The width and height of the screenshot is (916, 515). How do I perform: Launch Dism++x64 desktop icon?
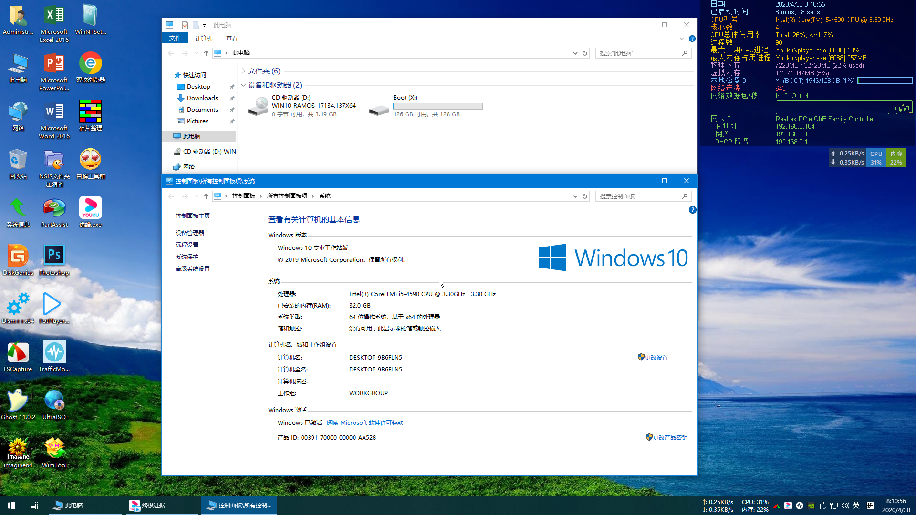pyautogui.click(x=18, y=309)
